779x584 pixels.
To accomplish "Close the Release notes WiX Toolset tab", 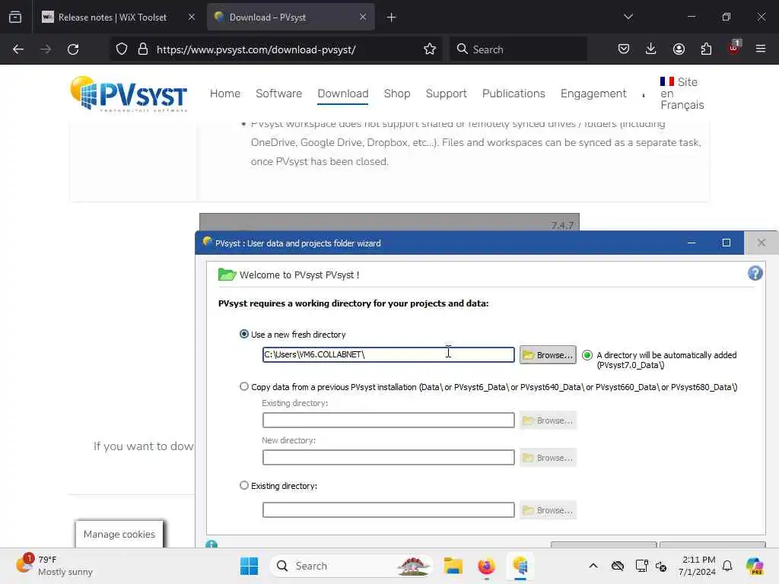I will click(x=192, y=17).
